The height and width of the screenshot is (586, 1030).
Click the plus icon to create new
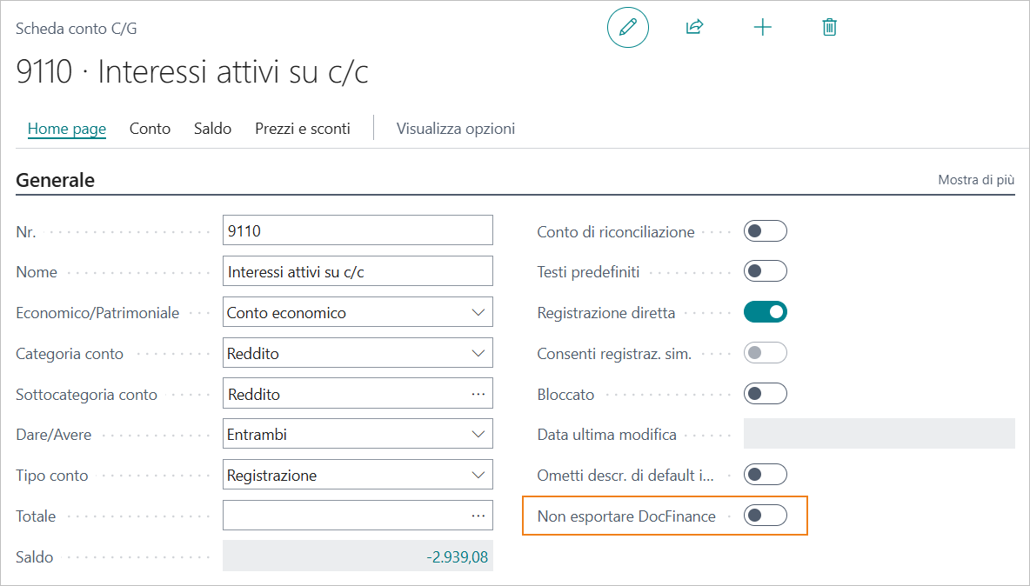click(x=762, y=27)
